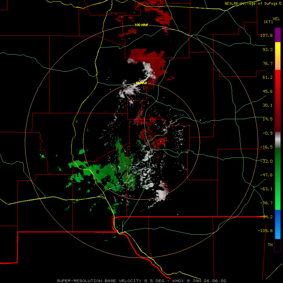
Task: Click the 50 NMI range ring label
Action: [x=141, y=83]
